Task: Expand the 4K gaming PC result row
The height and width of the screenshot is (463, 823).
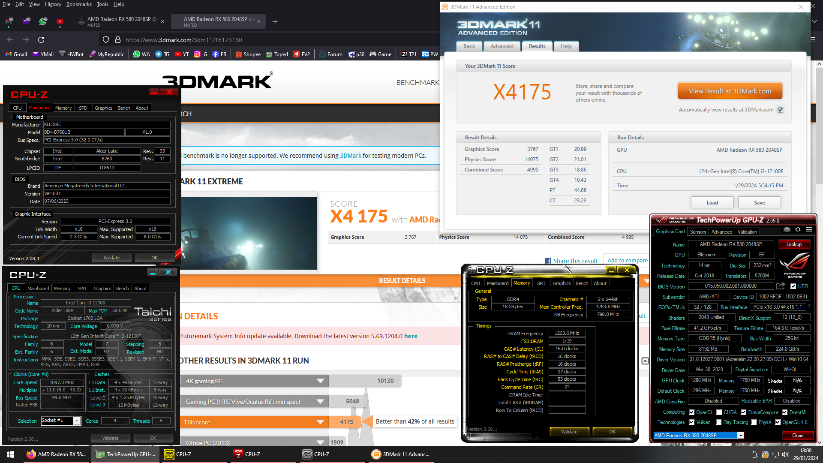Action: point(320,381)
